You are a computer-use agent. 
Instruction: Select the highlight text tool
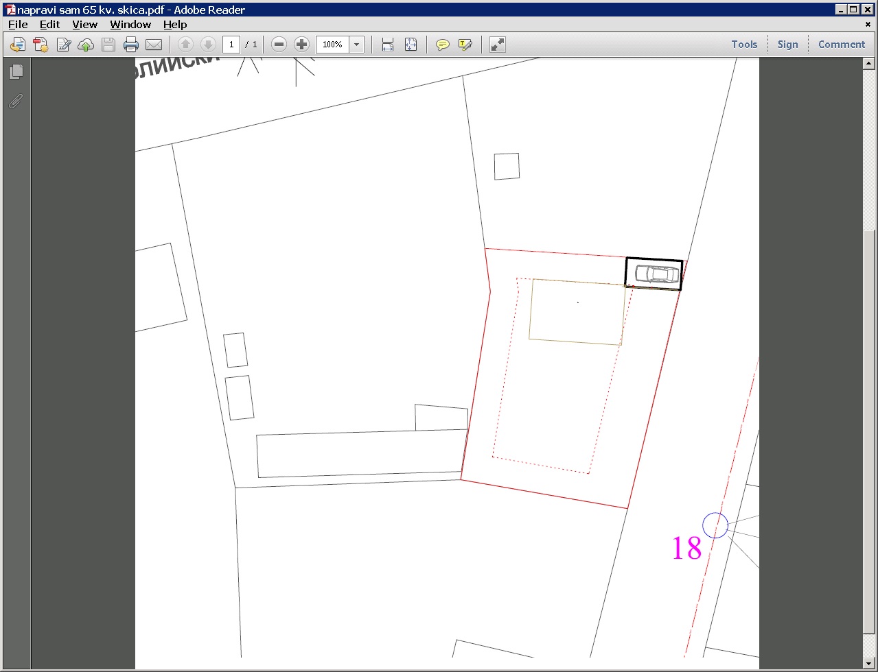coord(465,45)
